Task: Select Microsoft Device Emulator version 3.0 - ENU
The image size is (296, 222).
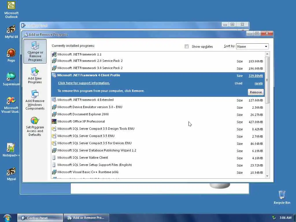Action: coord(158,107)
